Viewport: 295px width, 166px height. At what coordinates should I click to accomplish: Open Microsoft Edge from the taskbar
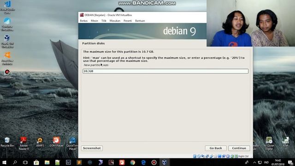click(143, 162)
